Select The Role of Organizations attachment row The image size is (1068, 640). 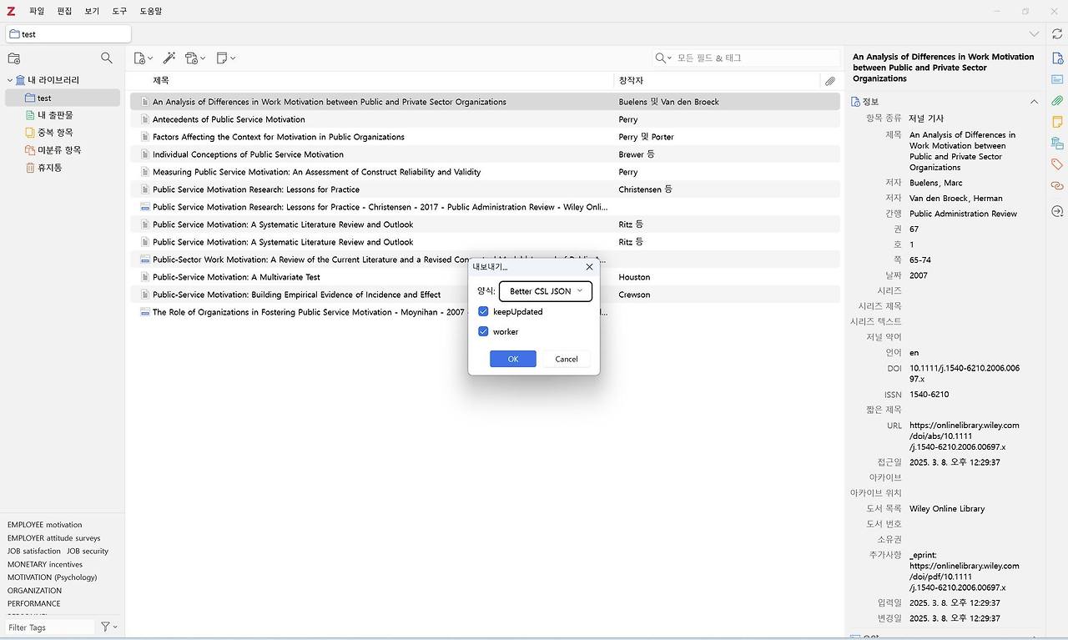coord(485,312)
